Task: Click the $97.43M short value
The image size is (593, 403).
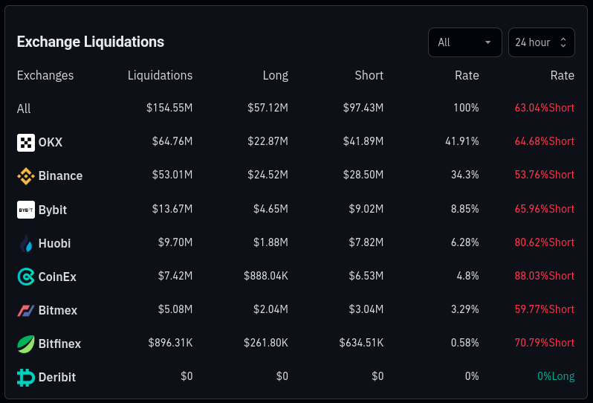Action: [363, 108]
